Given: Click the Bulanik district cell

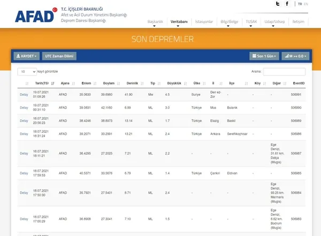Looking at the screenshot, I should 232,108.
